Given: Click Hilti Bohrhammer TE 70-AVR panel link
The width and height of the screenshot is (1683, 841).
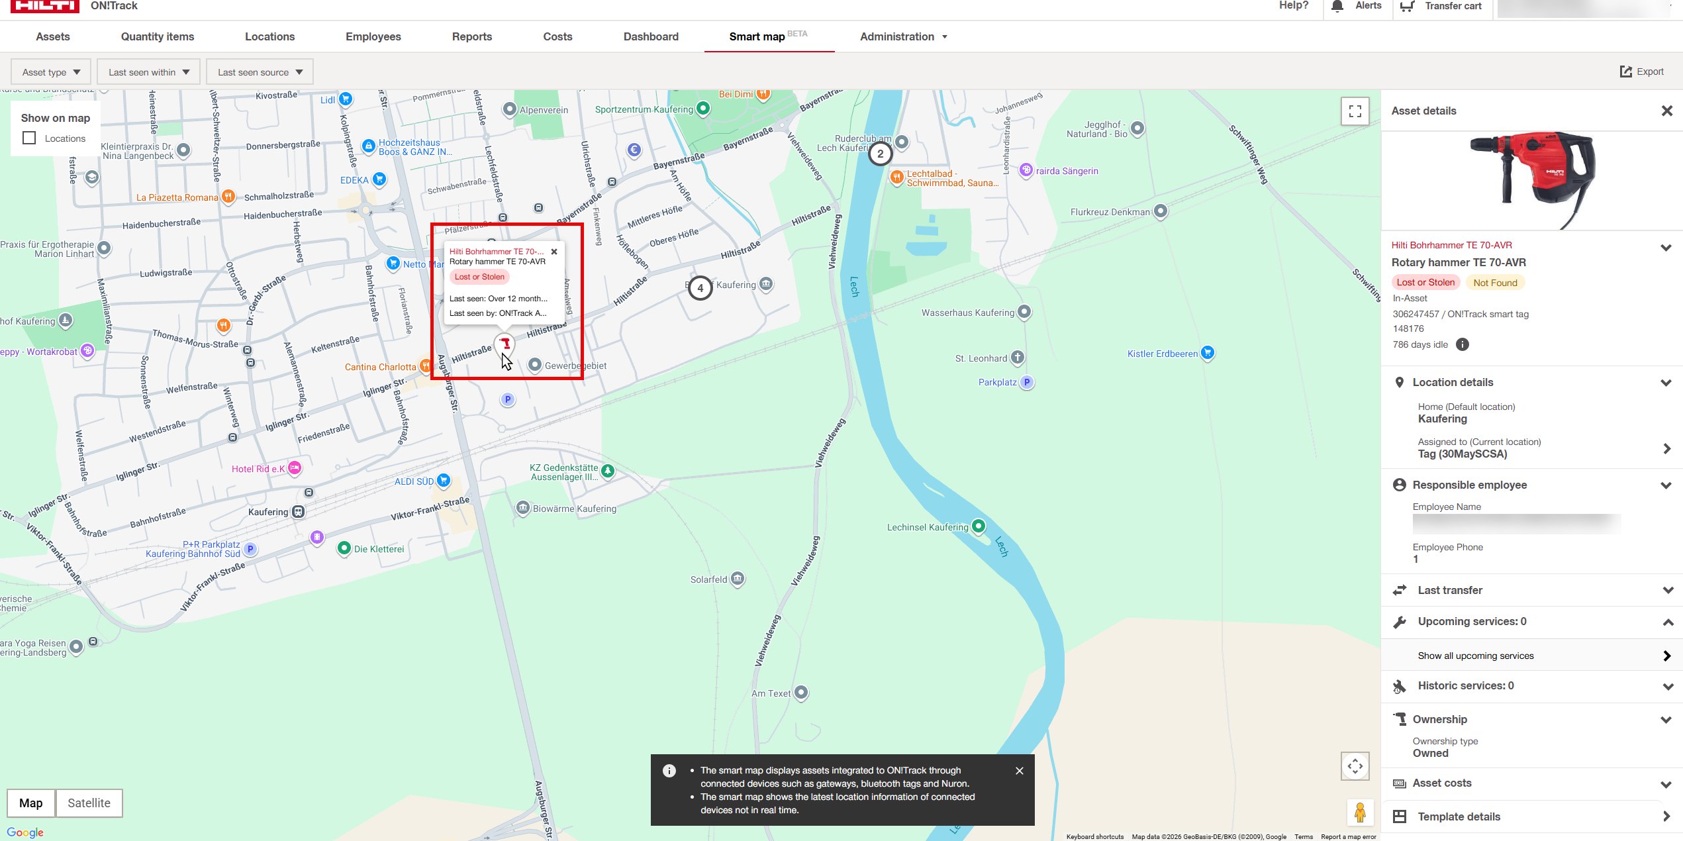Looking at the screenshot, I should point(1452,245).
